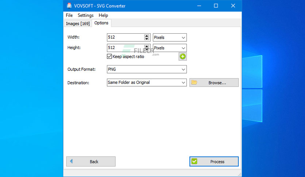Open the Help menu
Image resolution: width=305 pixels, height=177 pixels.
103,15
